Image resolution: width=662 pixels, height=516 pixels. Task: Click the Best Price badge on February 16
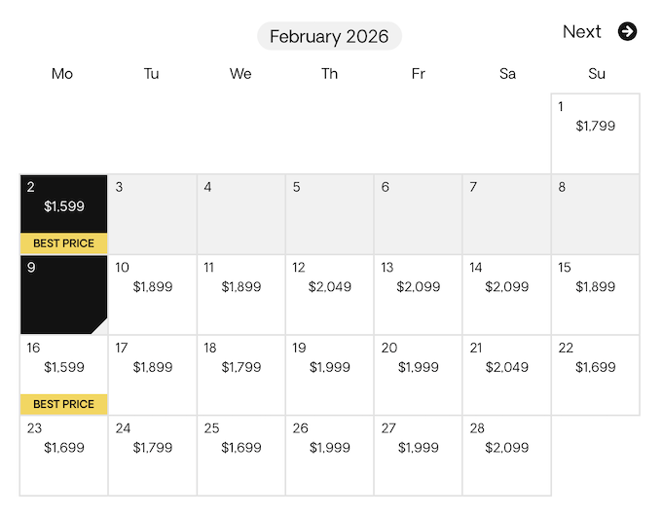click(x=64, y=404)
